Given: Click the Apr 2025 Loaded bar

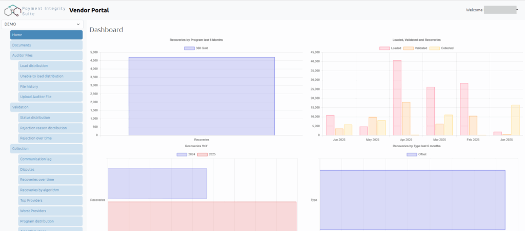Looking at the screenshot, I should coord(397,97).
